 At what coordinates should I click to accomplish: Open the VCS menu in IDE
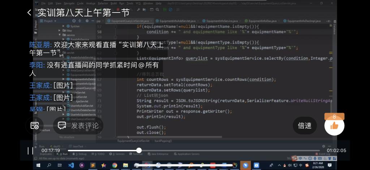pos(138,4)
